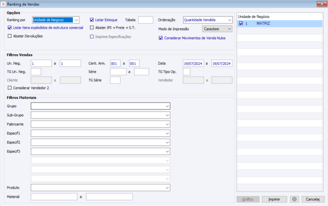Click the Tabela input field
Viewport: 328px width, 206px height.
click(146, 20)
